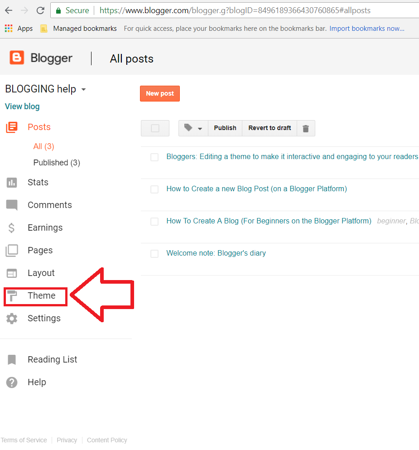Open the Managed bookmarks folder icon
Screen dimensions: 419x450
[43, 29]
